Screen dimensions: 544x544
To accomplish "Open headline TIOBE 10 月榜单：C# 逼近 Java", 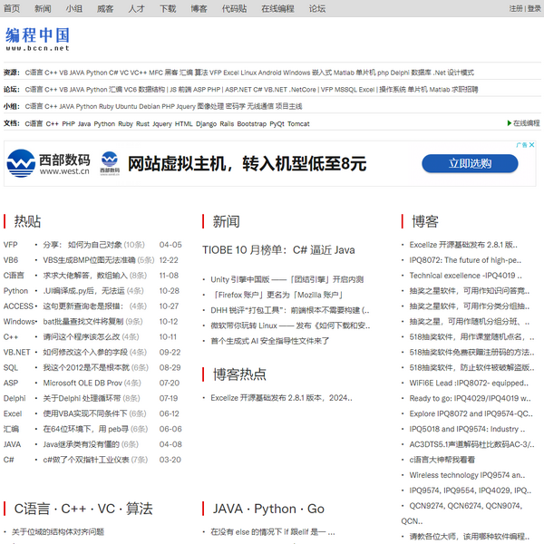I will point(278,250).
